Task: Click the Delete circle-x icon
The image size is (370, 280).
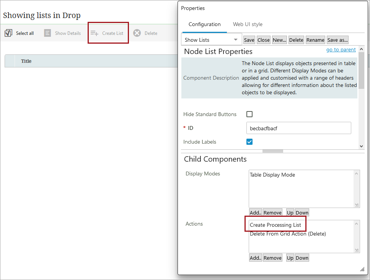Action: (137, 33)
